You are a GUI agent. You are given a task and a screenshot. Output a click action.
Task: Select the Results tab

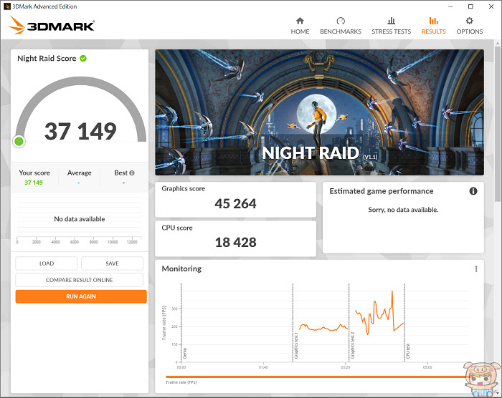433,26
